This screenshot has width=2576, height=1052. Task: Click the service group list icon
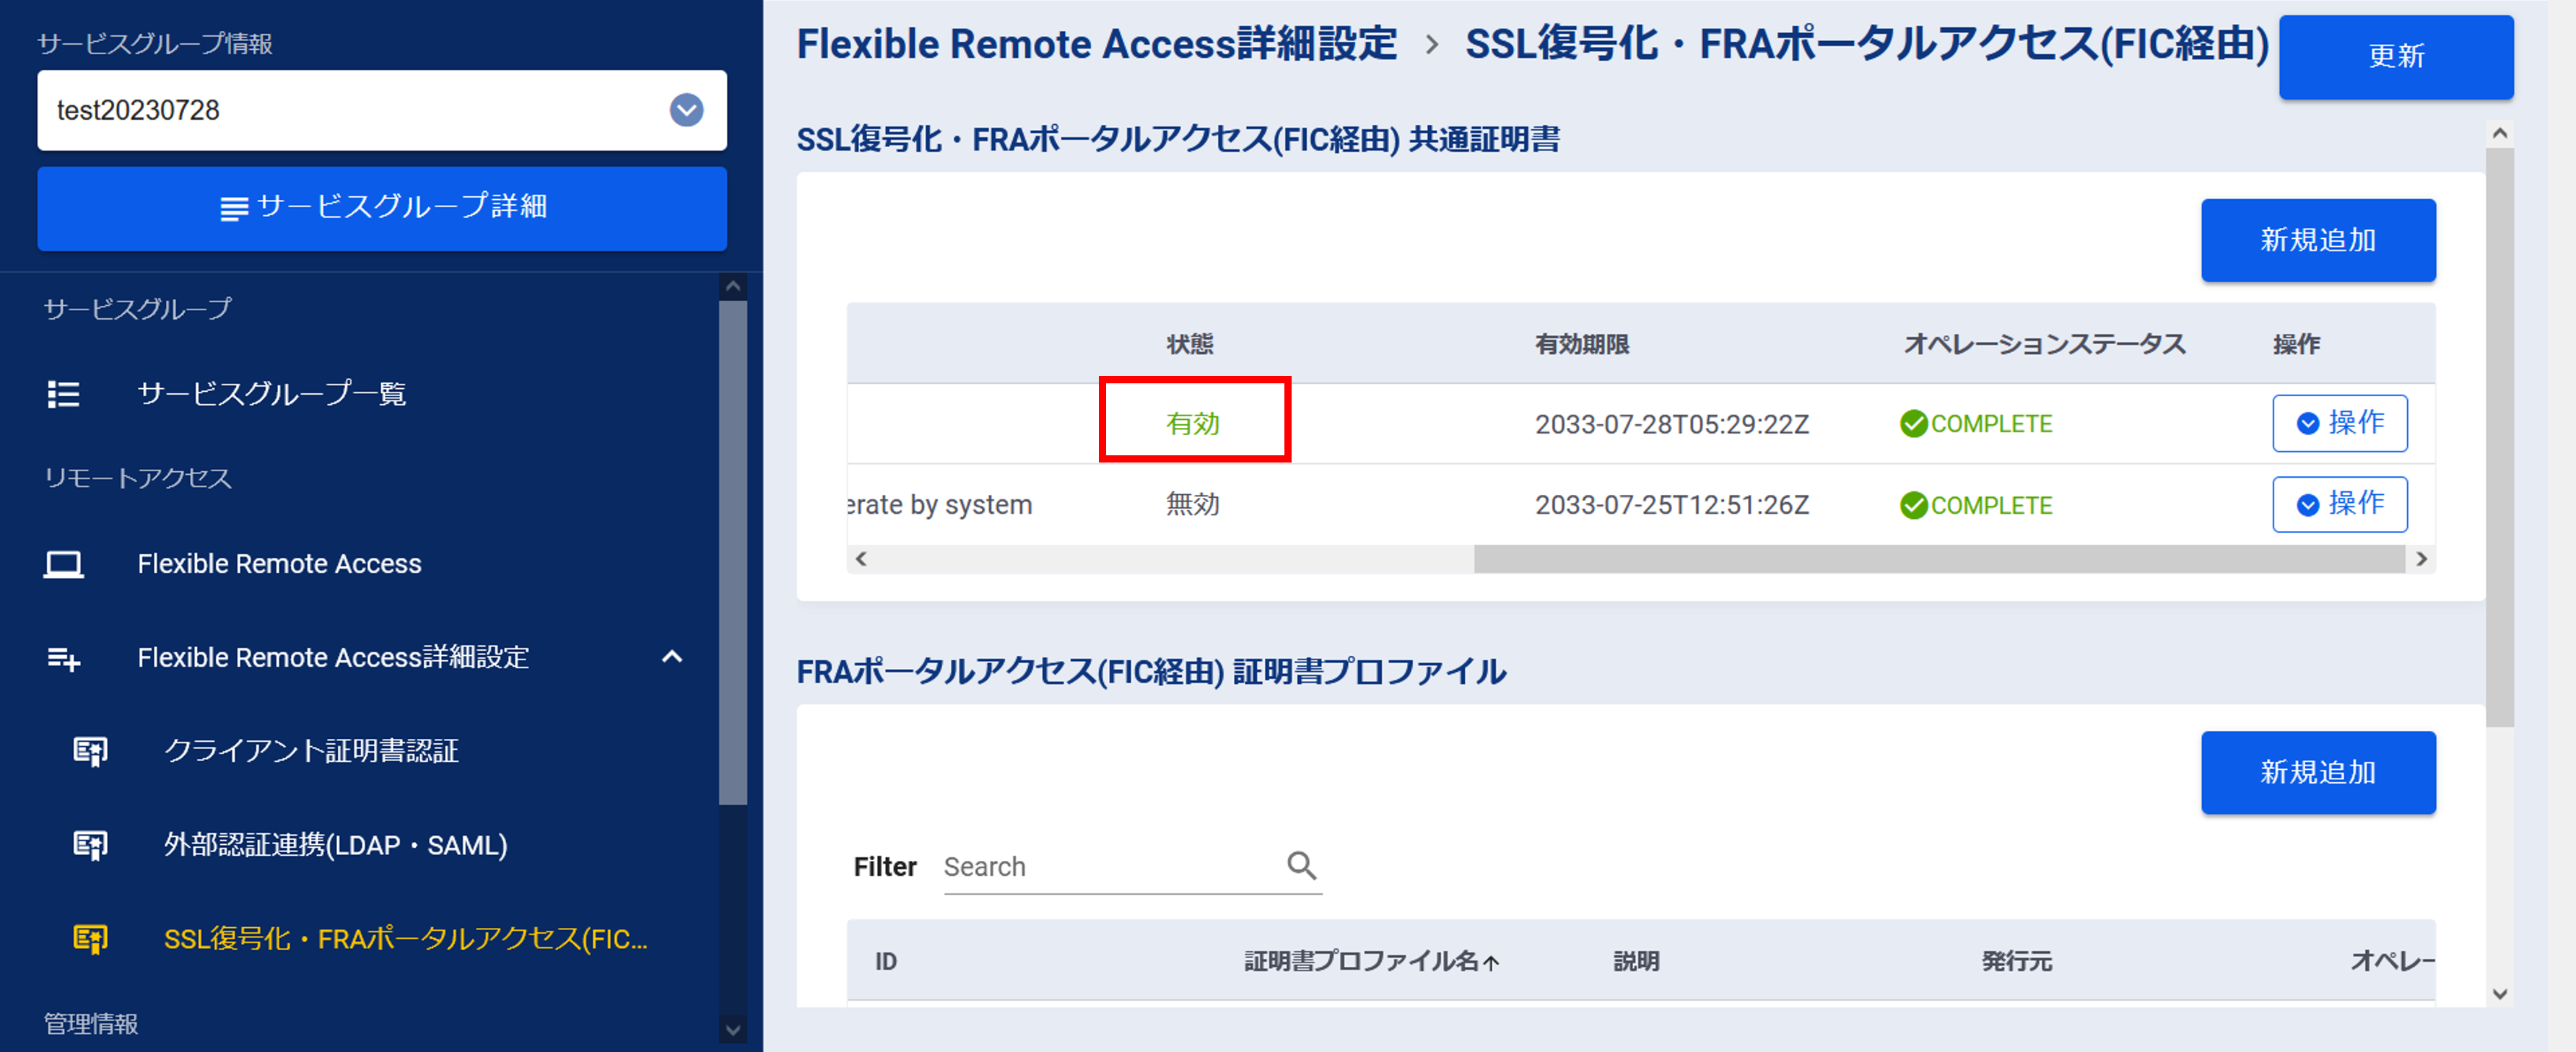tap(63, 395)
